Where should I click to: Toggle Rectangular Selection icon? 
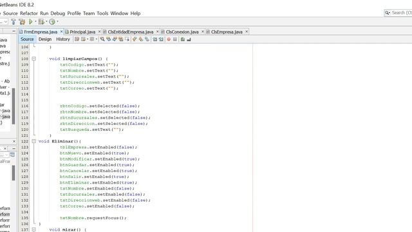tap(127, 39)
